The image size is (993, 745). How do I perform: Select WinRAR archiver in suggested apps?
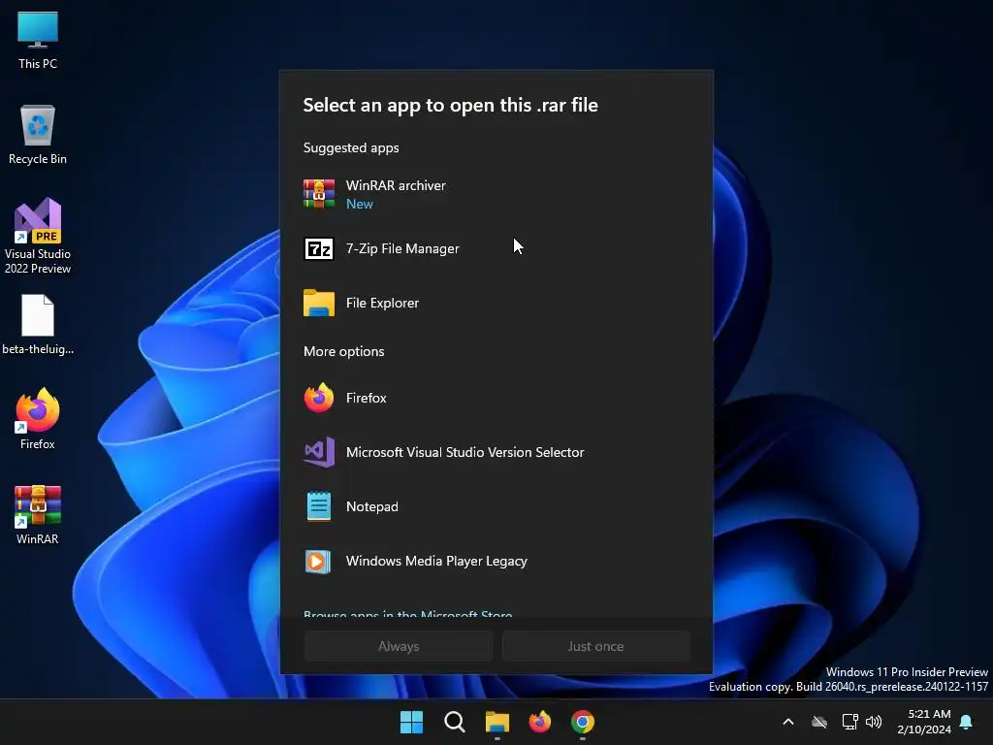point(496,194)
